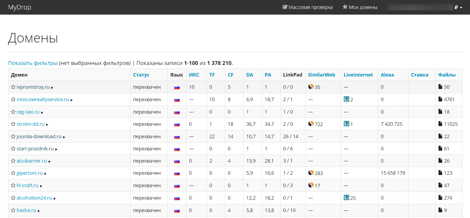Expand arrow next to moscowrealtyservice.ru
This screenshot has width=470, height=218.
[72, 100]
